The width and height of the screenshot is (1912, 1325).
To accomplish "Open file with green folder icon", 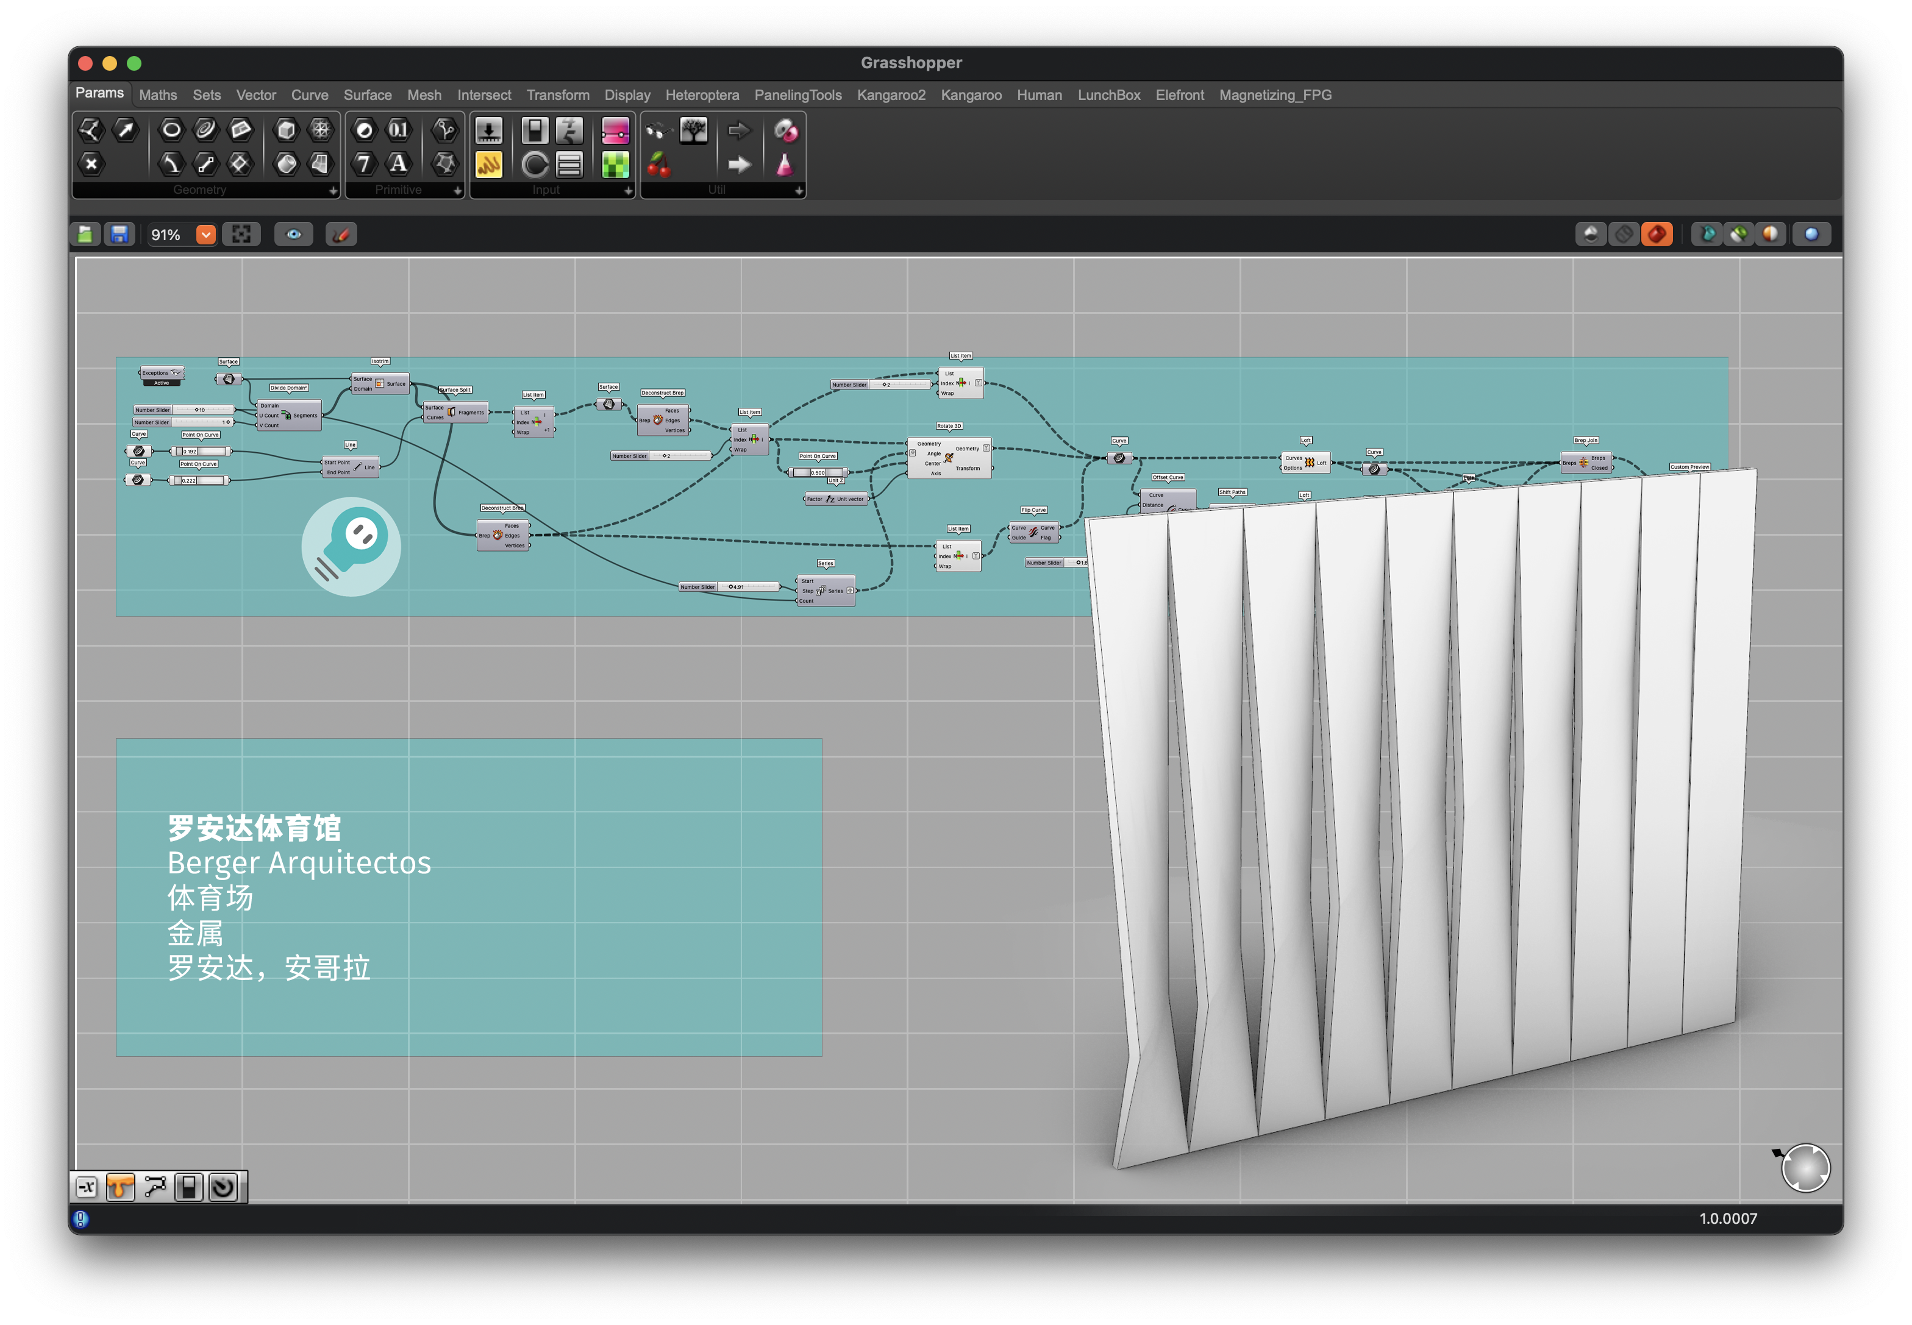I will [85, 235].
